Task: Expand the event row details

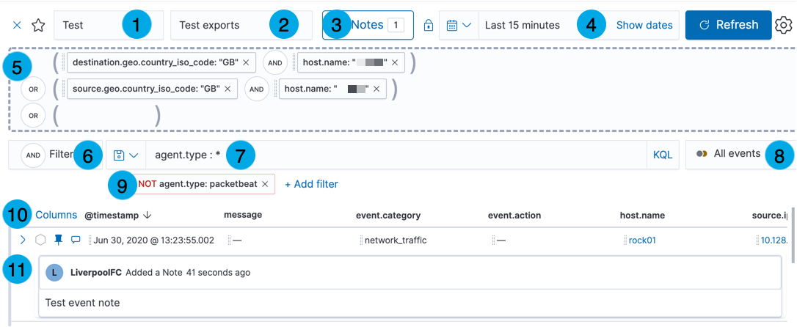Action: coord(23,240)
